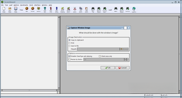Open the Options menu
The width and height of the screenshot is (182, 98).
(x=16, y=5)
